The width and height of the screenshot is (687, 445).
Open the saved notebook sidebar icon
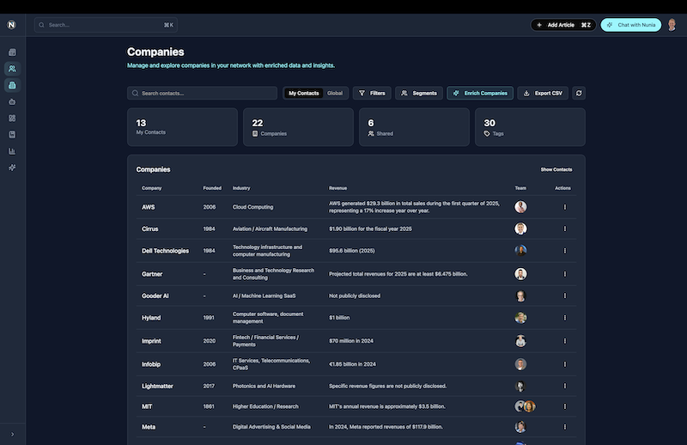[12, 135]
